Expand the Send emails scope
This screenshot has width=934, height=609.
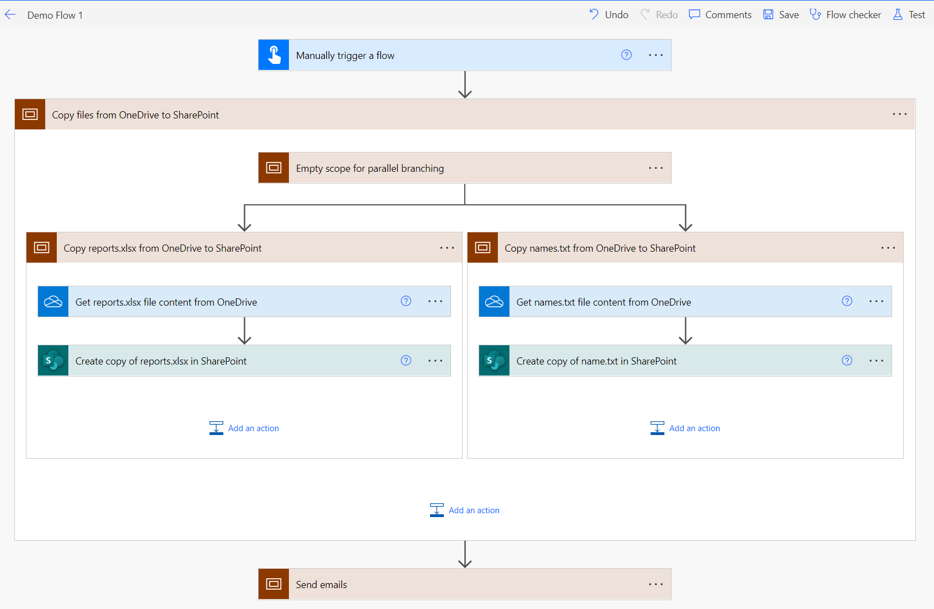point(465,584)
